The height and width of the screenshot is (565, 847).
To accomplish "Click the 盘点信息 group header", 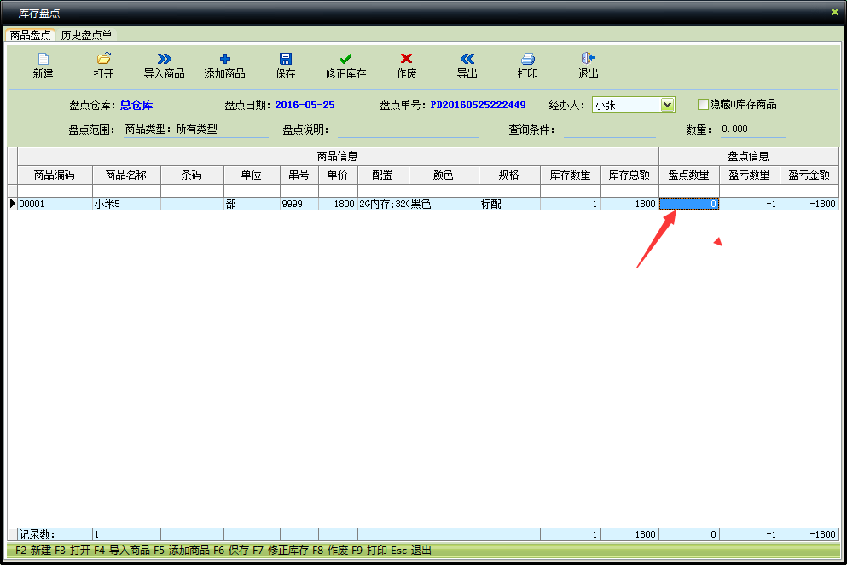I will 749,157.
